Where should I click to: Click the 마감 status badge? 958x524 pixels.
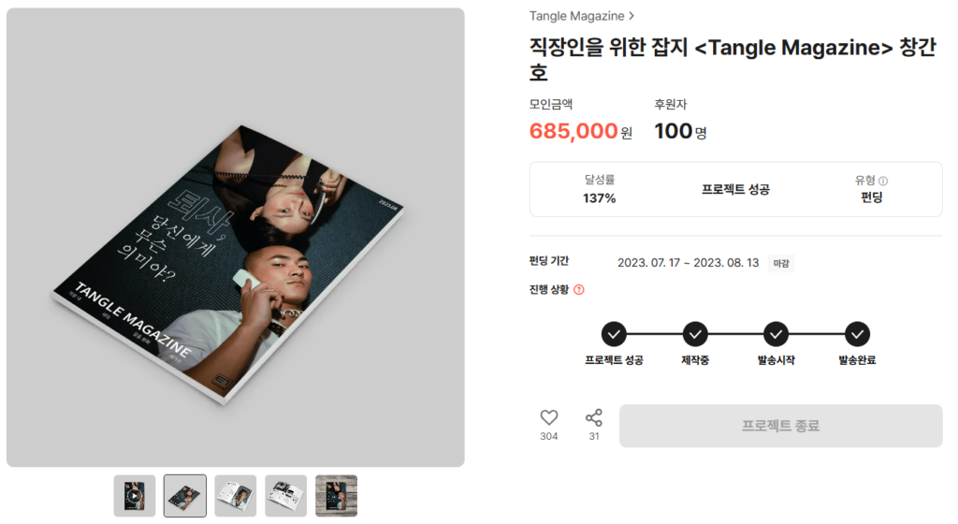pyautogui.click(x=781, y=263)
